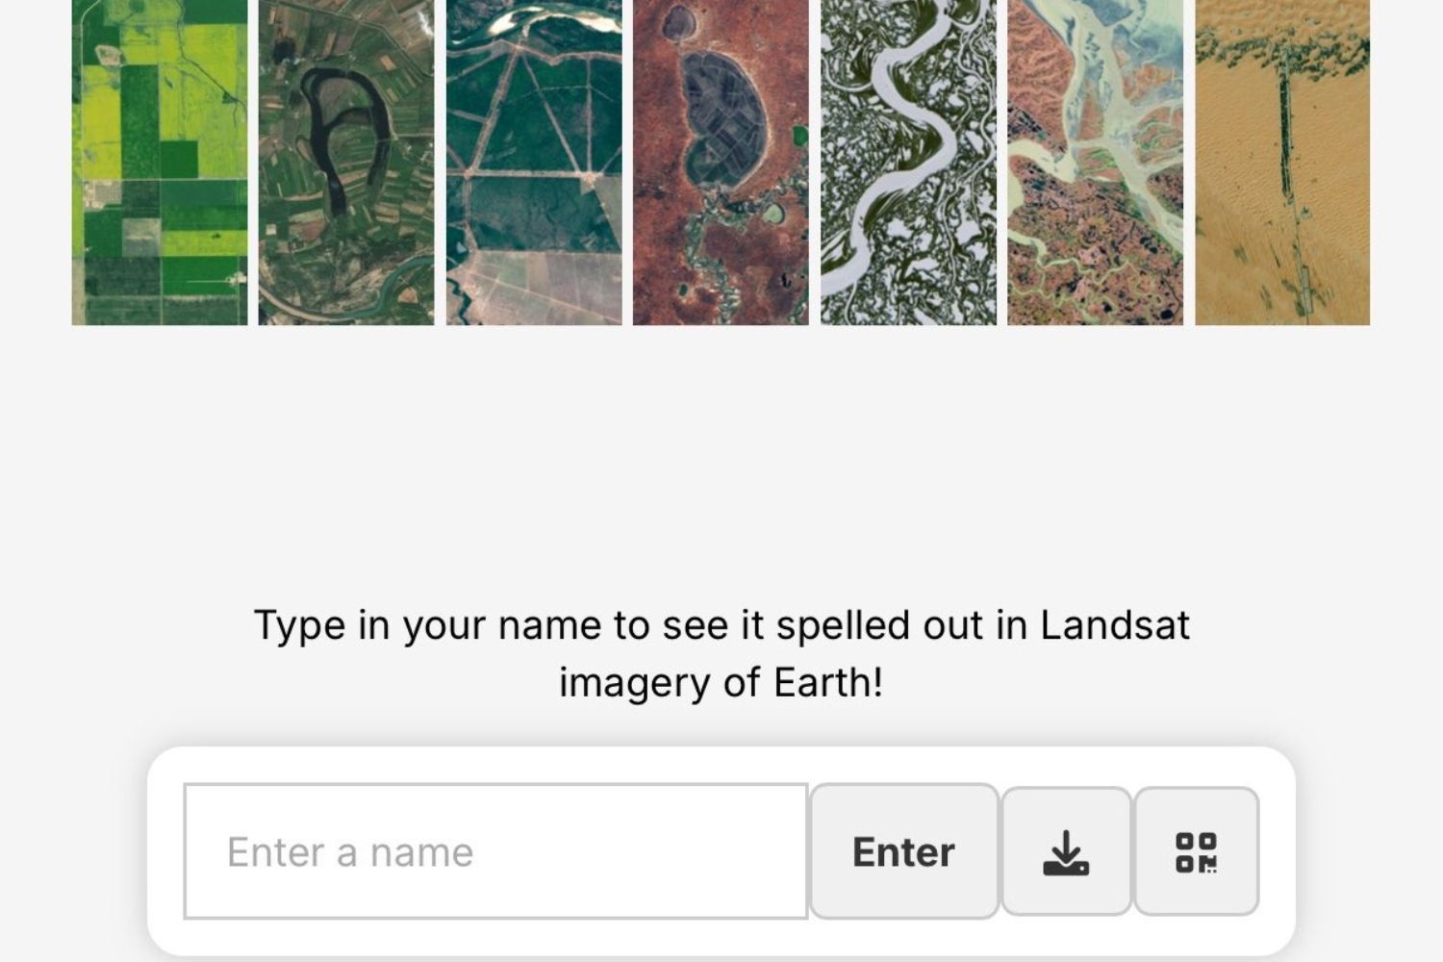Open the QR code button beside download
This screenshot has height=962, width=1443.
pyautogui.click(x=1196, y=851)
